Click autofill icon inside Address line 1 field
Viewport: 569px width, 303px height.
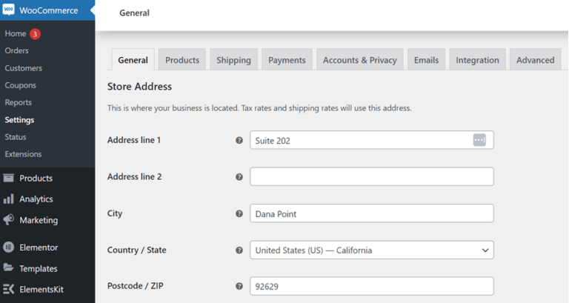point(479,140)
